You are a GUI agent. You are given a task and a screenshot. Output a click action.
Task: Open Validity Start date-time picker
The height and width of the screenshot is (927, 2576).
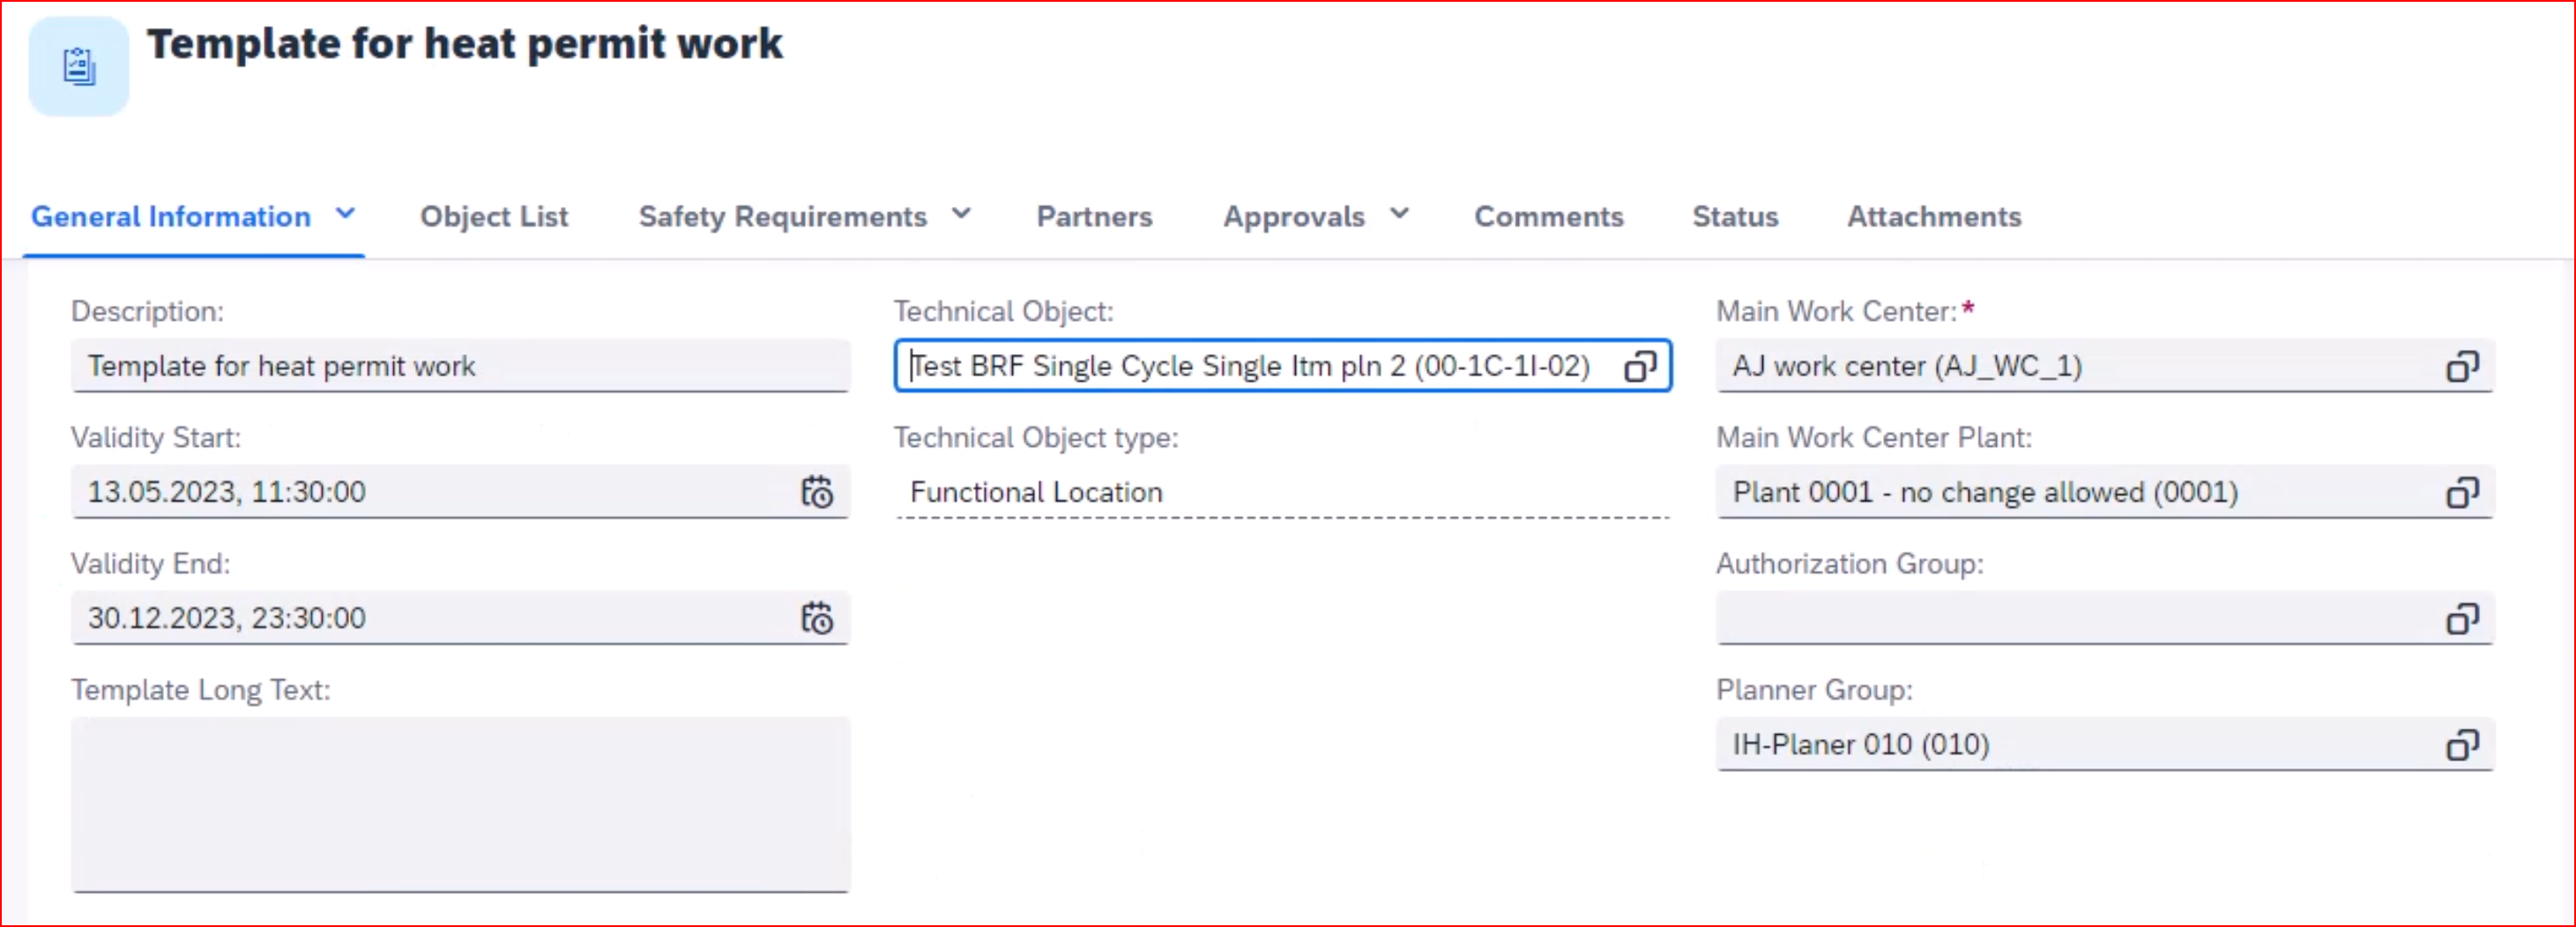coord(817,492)
